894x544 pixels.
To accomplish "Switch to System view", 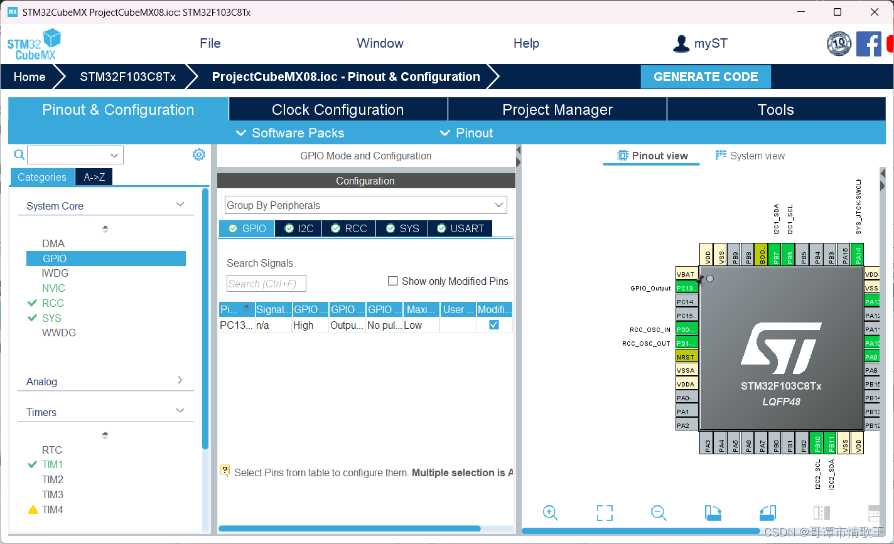I will 750,156.
